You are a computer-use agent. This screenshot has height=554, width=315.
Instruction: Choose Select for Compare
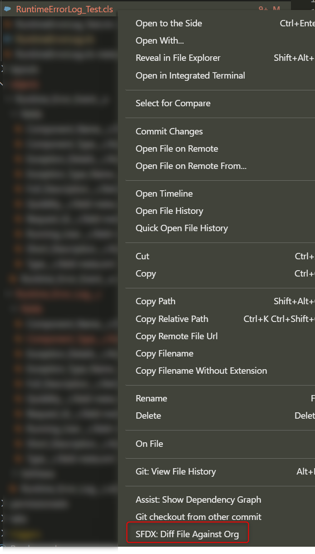point(173,103)
